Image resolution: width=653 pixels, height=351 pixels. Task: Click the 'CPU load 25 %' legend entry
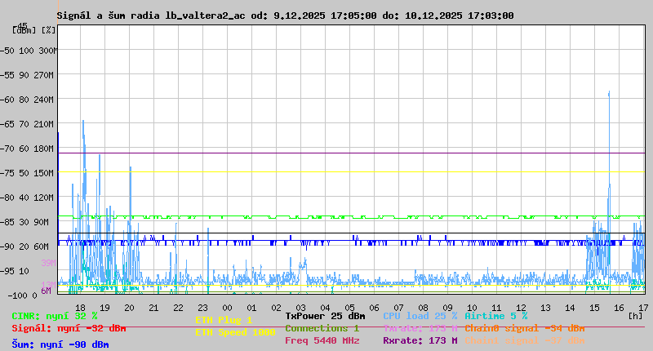pos(420,316)
